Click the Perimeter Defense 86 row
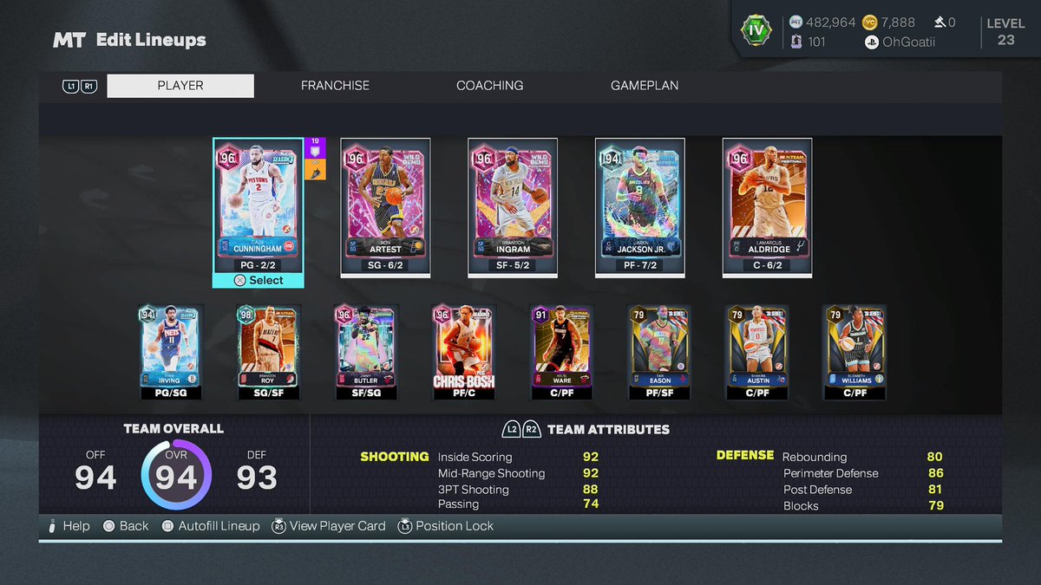1041x585 pixels. click(x=863, y=473)
